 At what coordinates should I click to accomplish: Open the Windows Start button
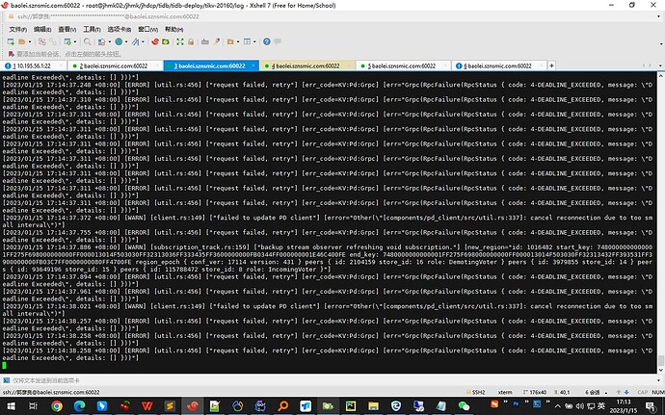point(11,406)
